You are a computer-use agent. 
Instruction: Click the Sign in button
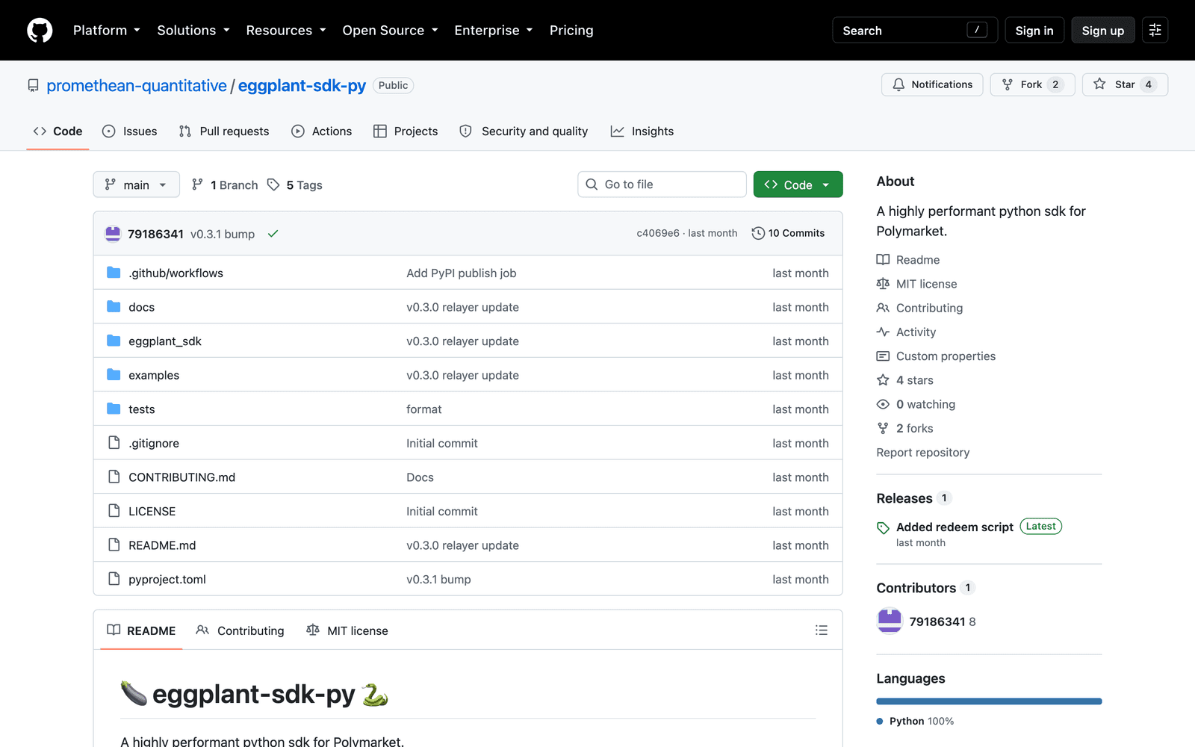click(x=1034, y=31)
